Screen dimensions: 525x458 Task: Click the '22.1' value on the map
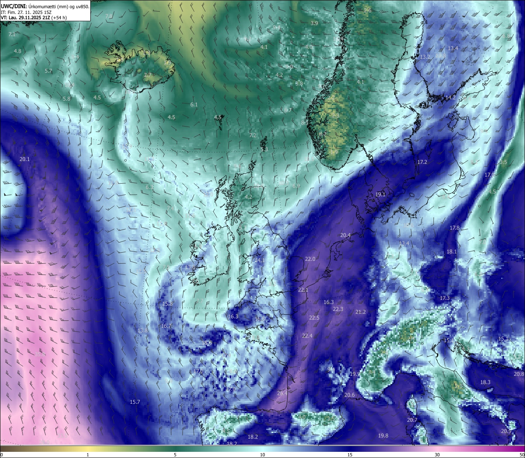point(303,290)
